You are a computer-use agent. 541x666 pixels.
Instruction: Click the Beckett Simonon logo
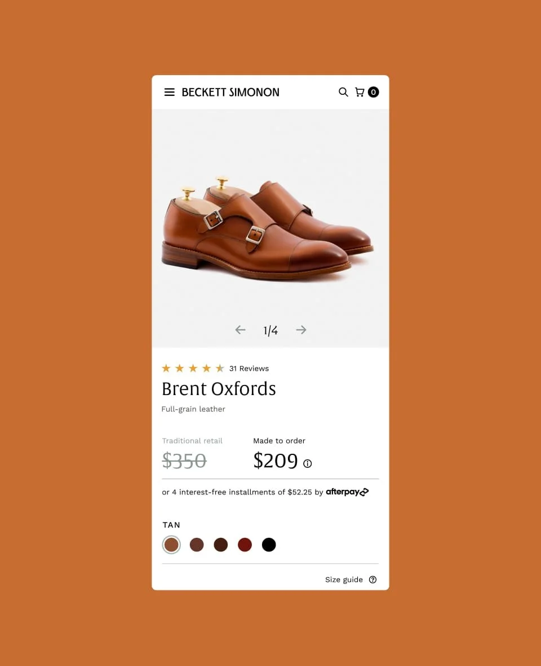(230, 92)
